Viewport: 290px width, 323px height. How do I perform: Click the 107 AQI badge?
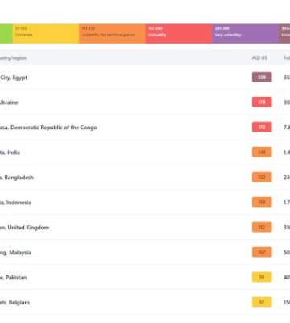[262, 253]
